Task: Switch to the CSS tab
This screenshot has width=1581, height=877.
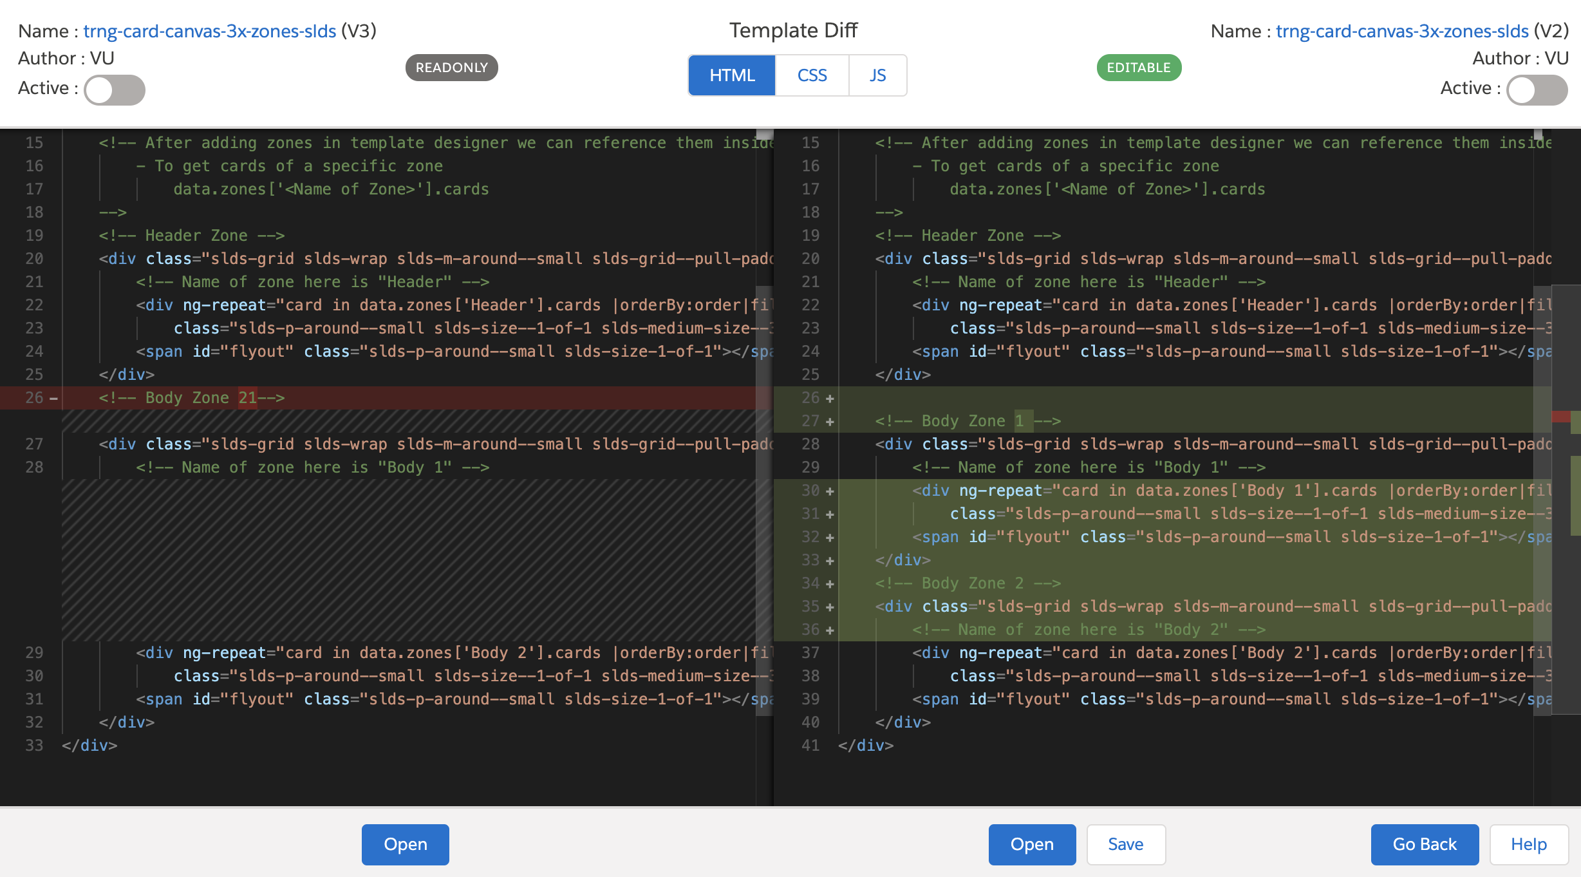Action: click(812, 75)
